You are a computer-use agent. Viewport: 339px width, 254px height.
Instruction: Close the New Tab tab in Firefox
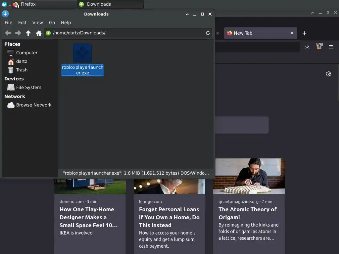pyautogui.click(x=292, y=33)
